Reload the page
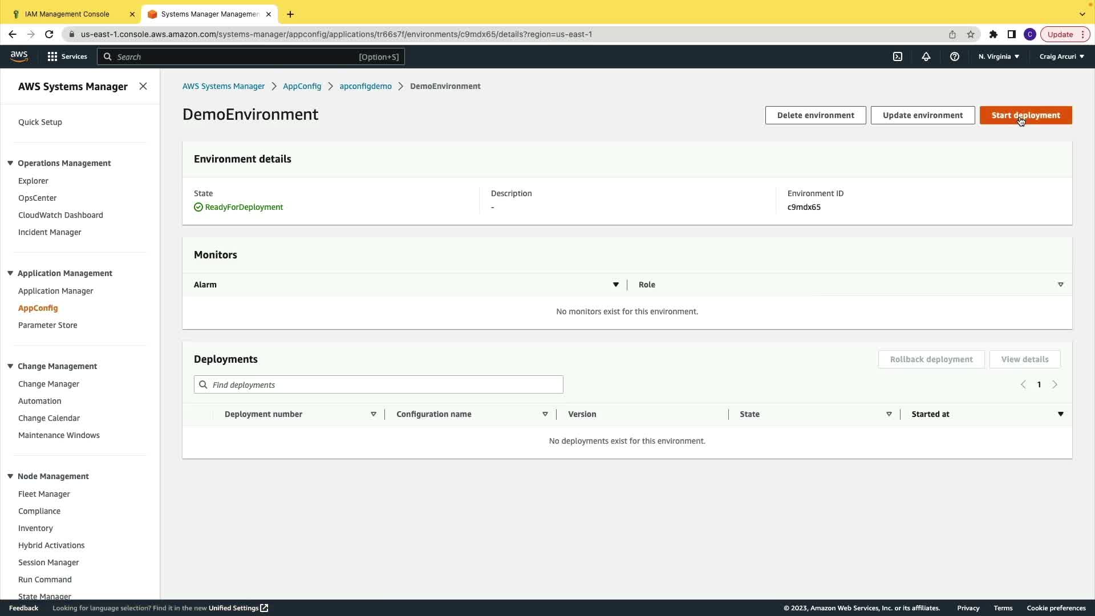Screen dimensions: 1095x616 49,34
